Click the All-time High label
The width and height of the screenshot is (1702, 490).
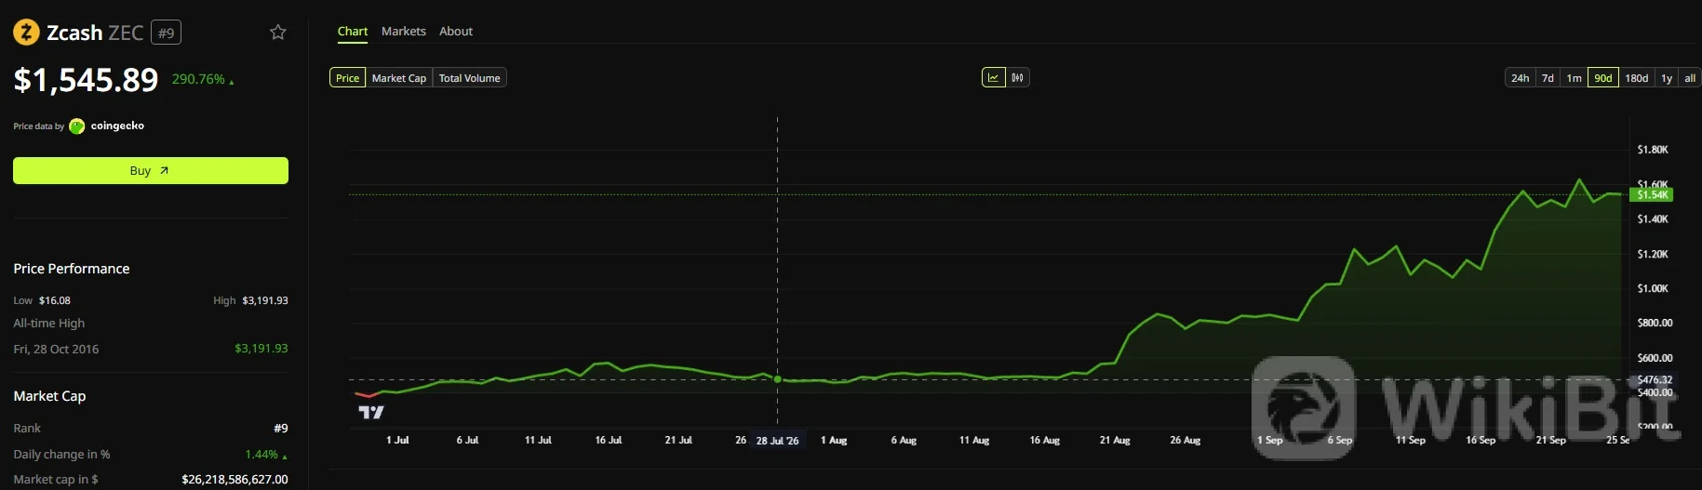pos(49,324)
